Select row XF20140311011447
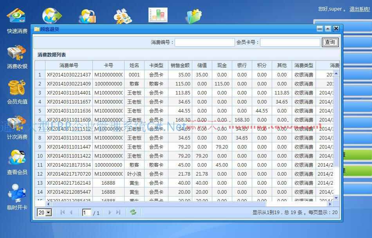This screenshot has width=372, height=238. [x=184, y=147]
